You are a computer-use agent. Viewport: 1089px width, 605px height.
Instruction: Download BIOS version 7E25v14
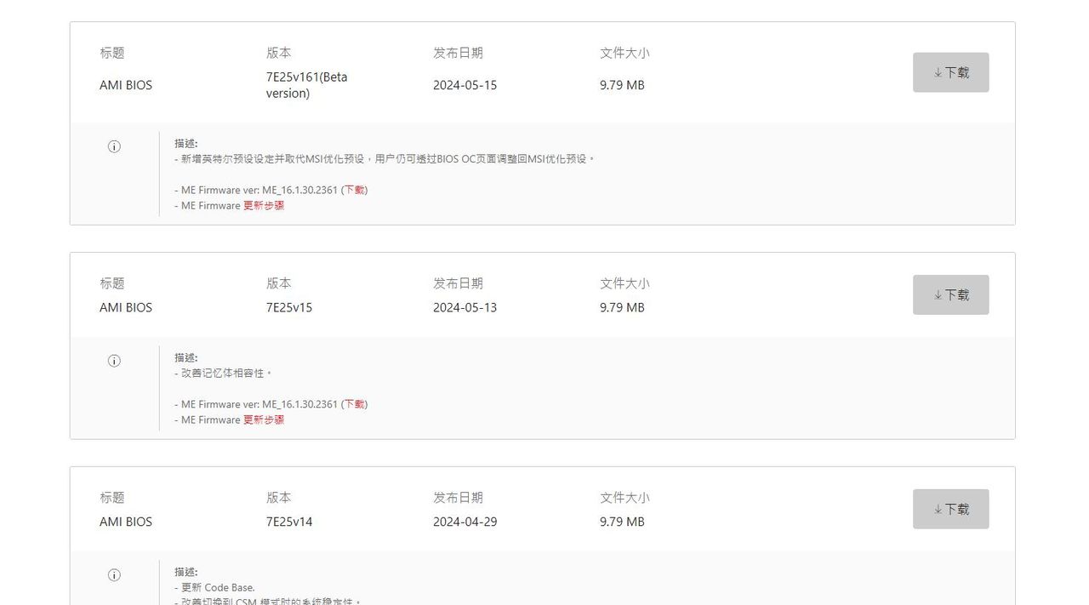950,509
